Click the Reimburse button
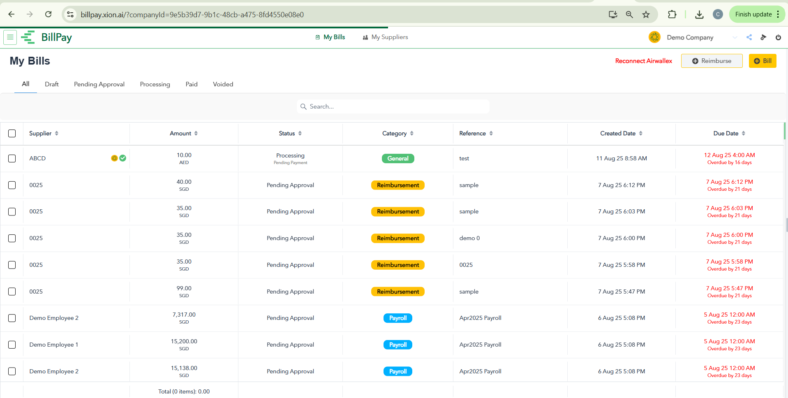This screenshot has width=788, height=398. click(712, 61)
